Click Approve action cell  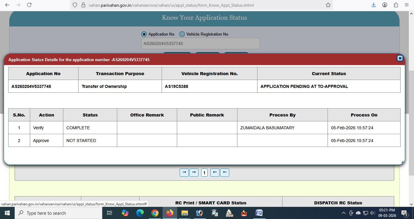pos(47,141)
